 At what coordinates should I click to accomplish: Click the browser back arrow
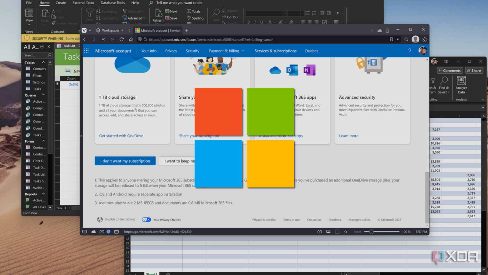84,39
